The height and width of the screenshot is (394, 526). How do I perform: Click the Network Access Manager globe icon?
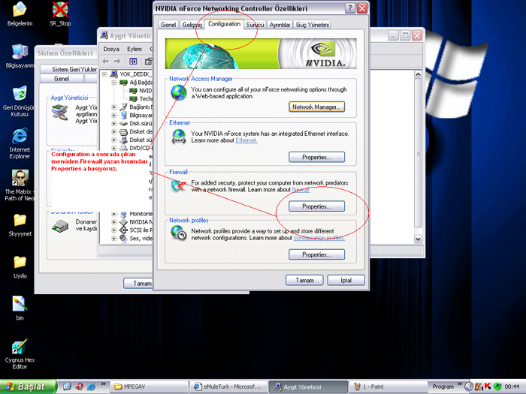pos(179,92)
